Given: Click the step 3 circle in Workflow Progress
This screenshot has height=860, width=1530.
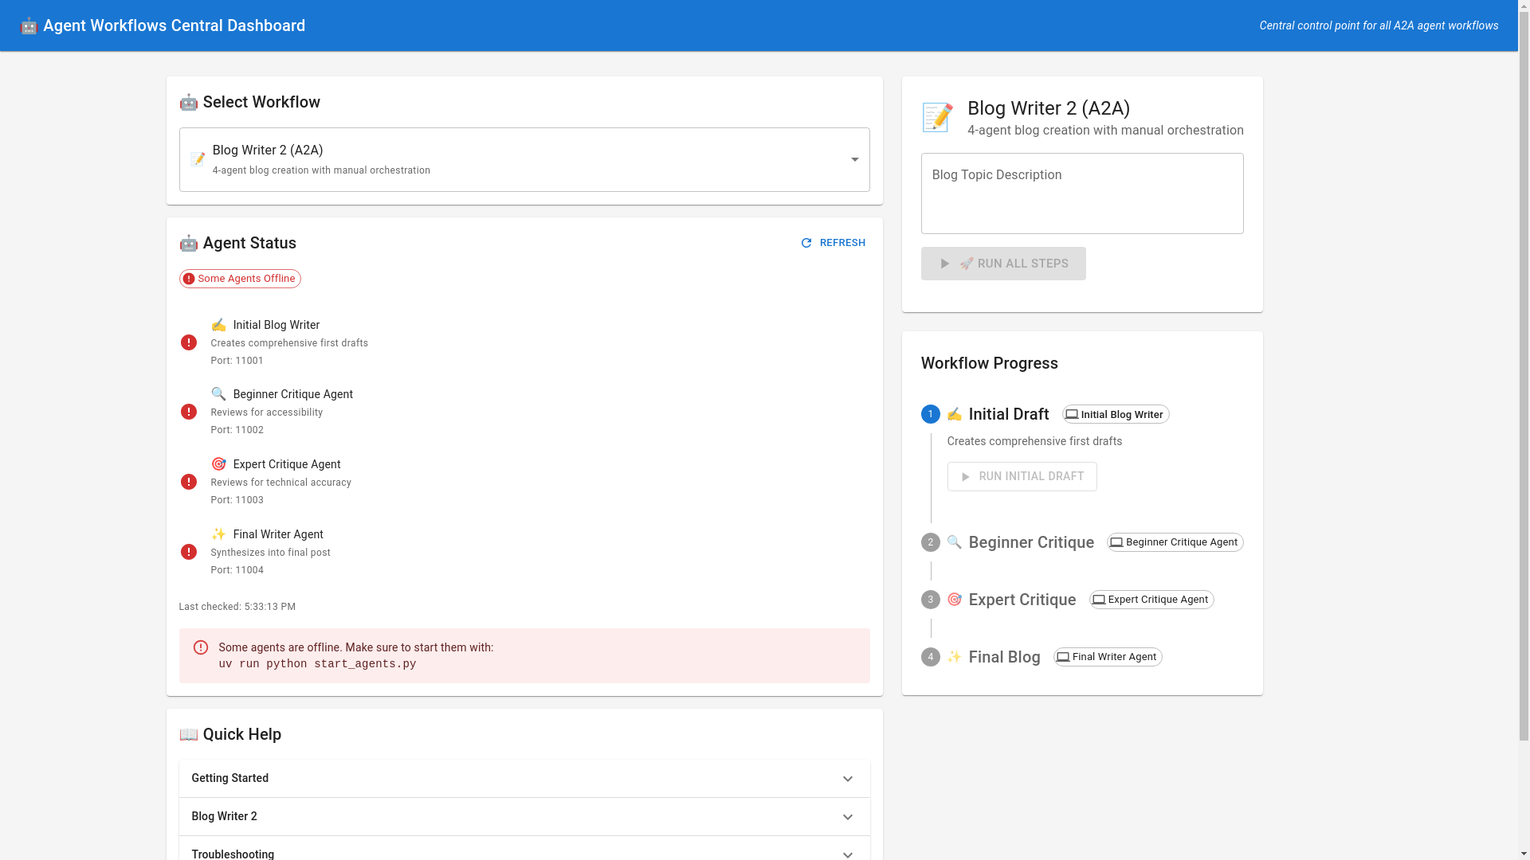Looking at the screenshot, I should (931, 600).
